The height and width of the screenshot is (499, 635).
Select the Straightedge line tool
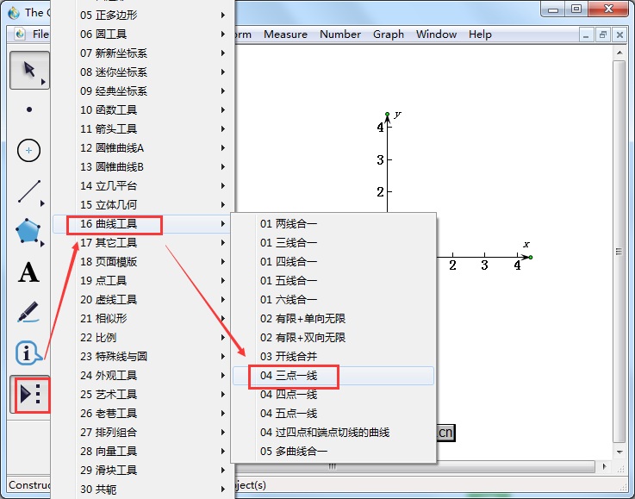coord(29,191)
